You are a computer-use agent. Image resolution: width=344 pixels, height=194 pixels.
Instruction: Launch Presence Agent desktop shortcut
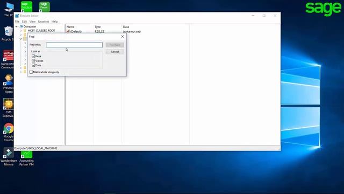[x=9, y=83]
